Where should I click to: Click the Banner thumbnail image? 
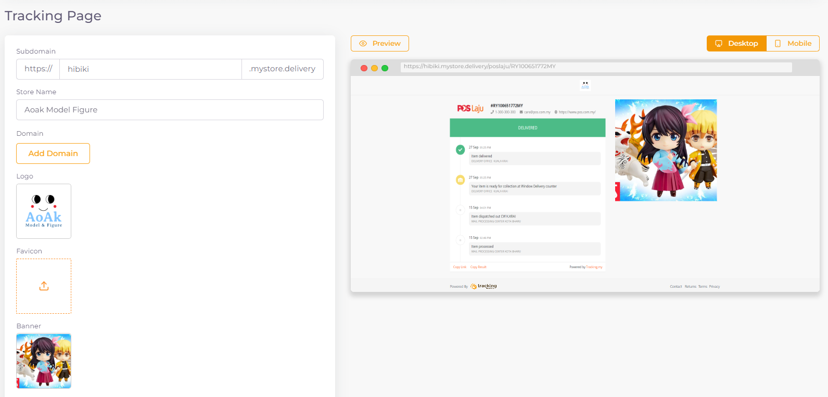44,361
